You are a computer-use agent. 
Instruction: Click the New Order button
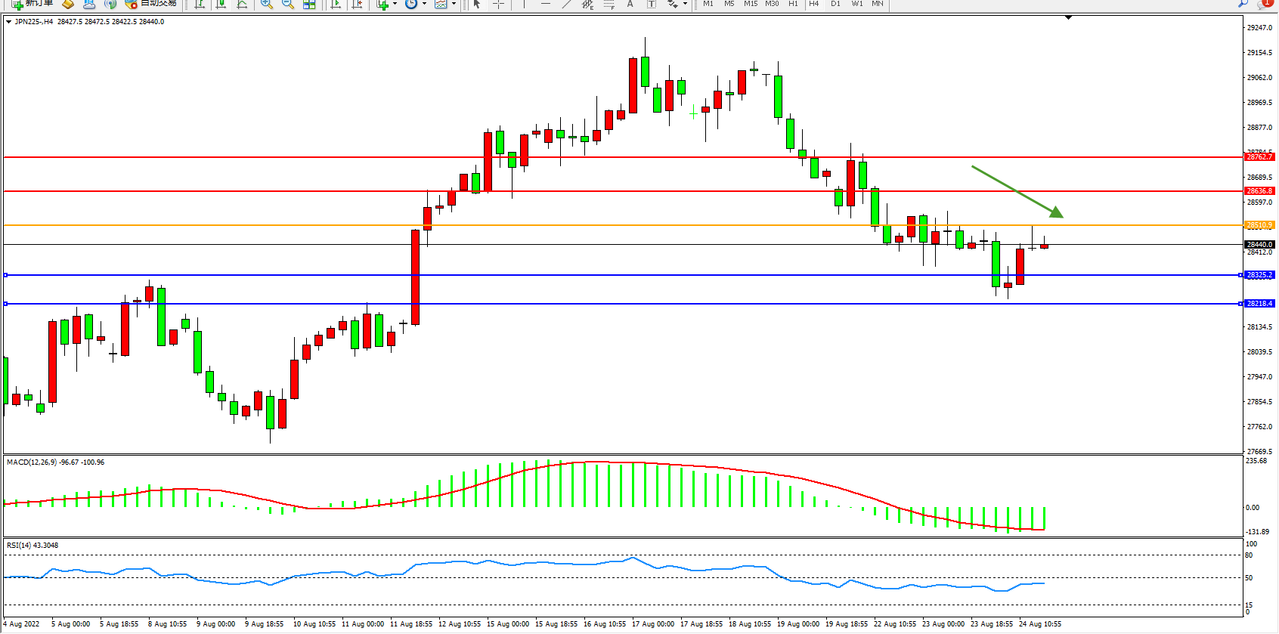click(32, 4)
